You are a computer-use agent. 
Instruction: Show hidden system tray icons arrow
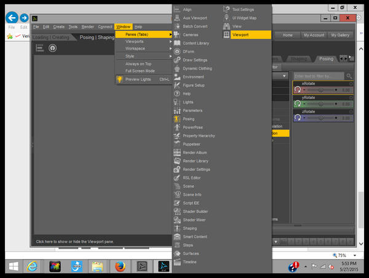click(x=306, y=267)
